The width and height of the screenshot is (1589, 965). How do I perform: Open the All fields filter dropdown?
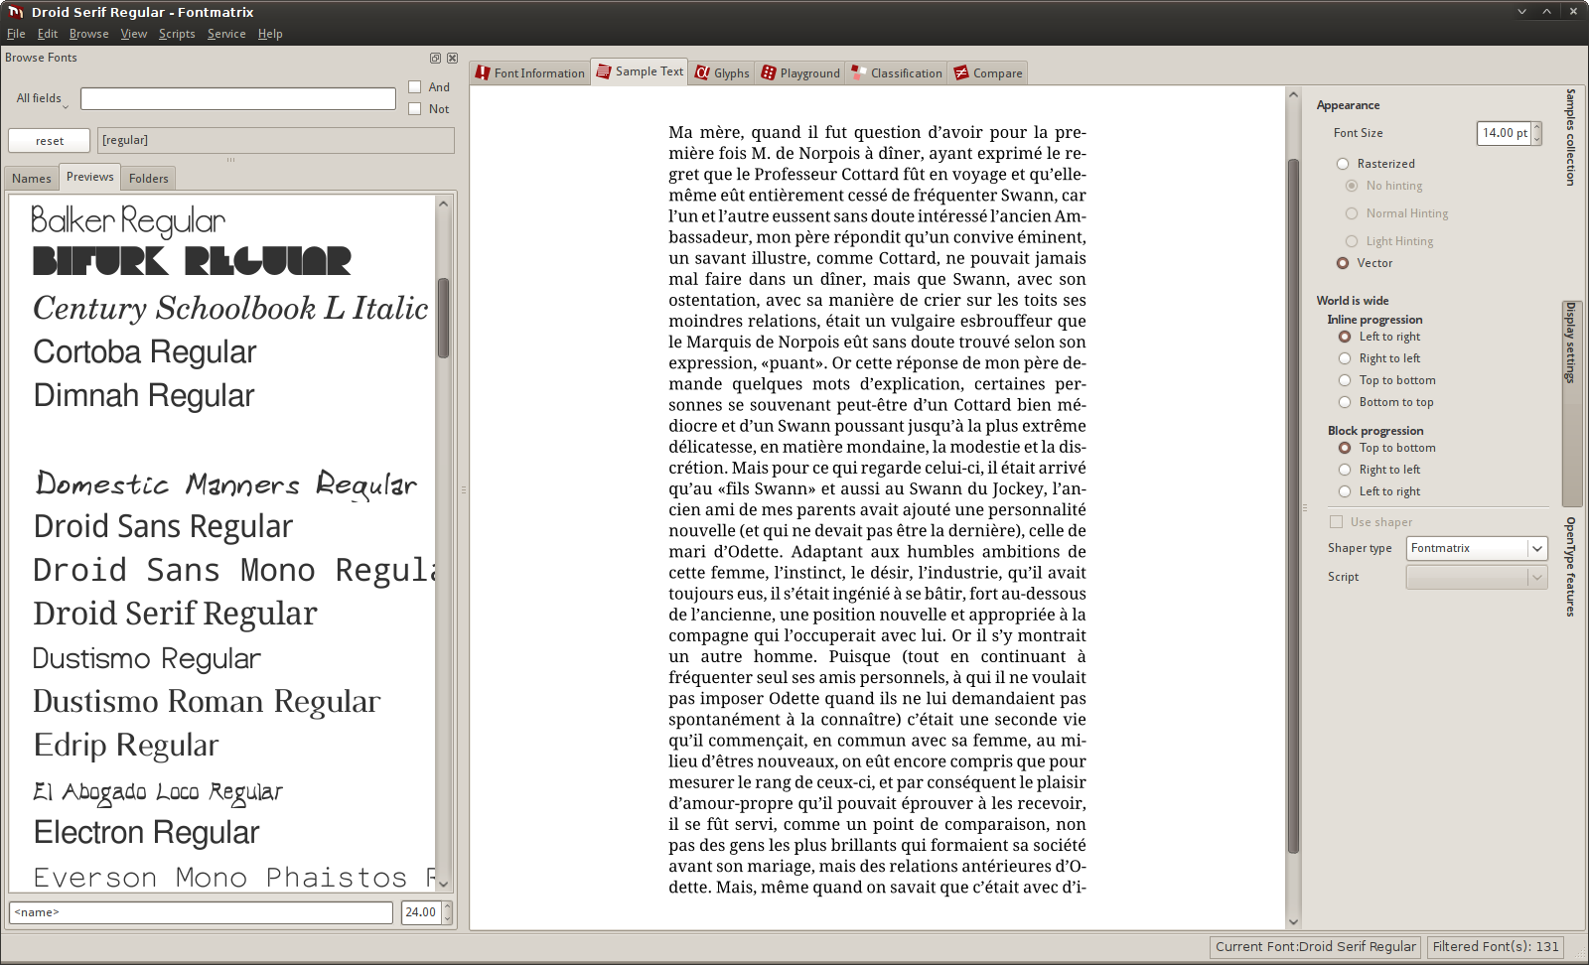tap(42, 98)
